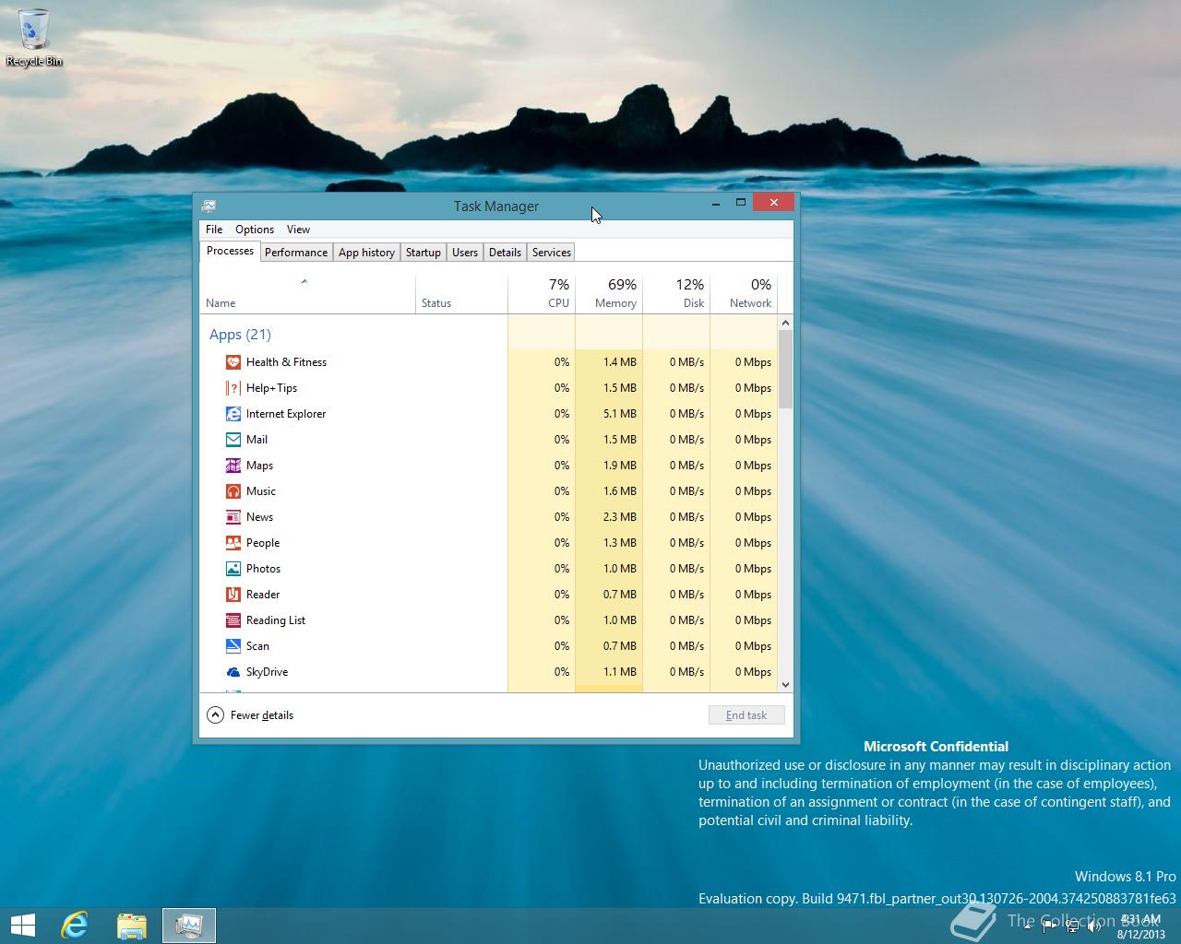Click the End task button

tap(746, 714)
